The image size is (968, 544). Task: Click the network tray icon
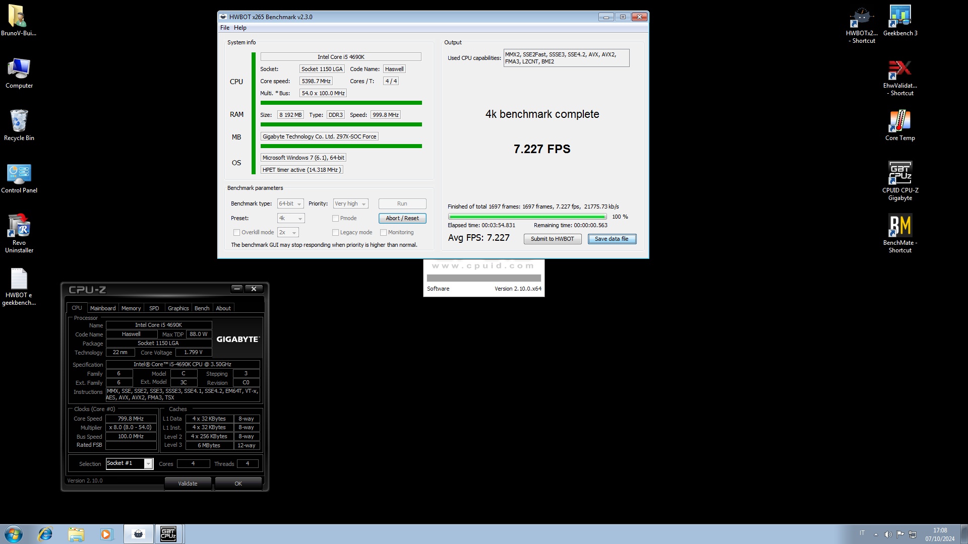(x=913, y=534)
